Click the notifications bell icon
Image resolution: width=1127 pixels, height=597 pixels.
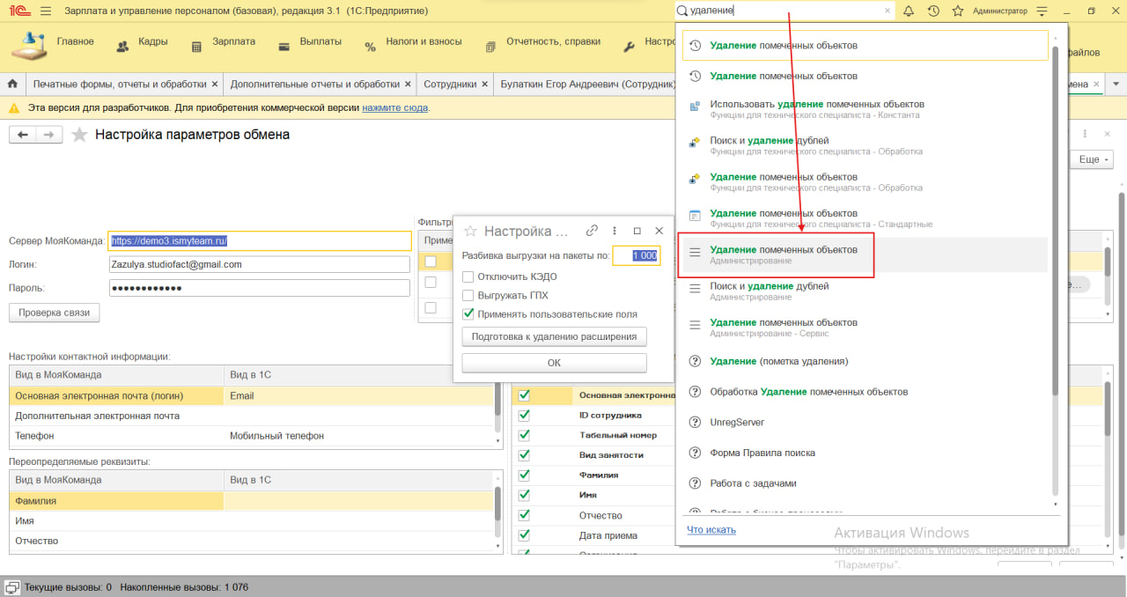tap(909, 11)
